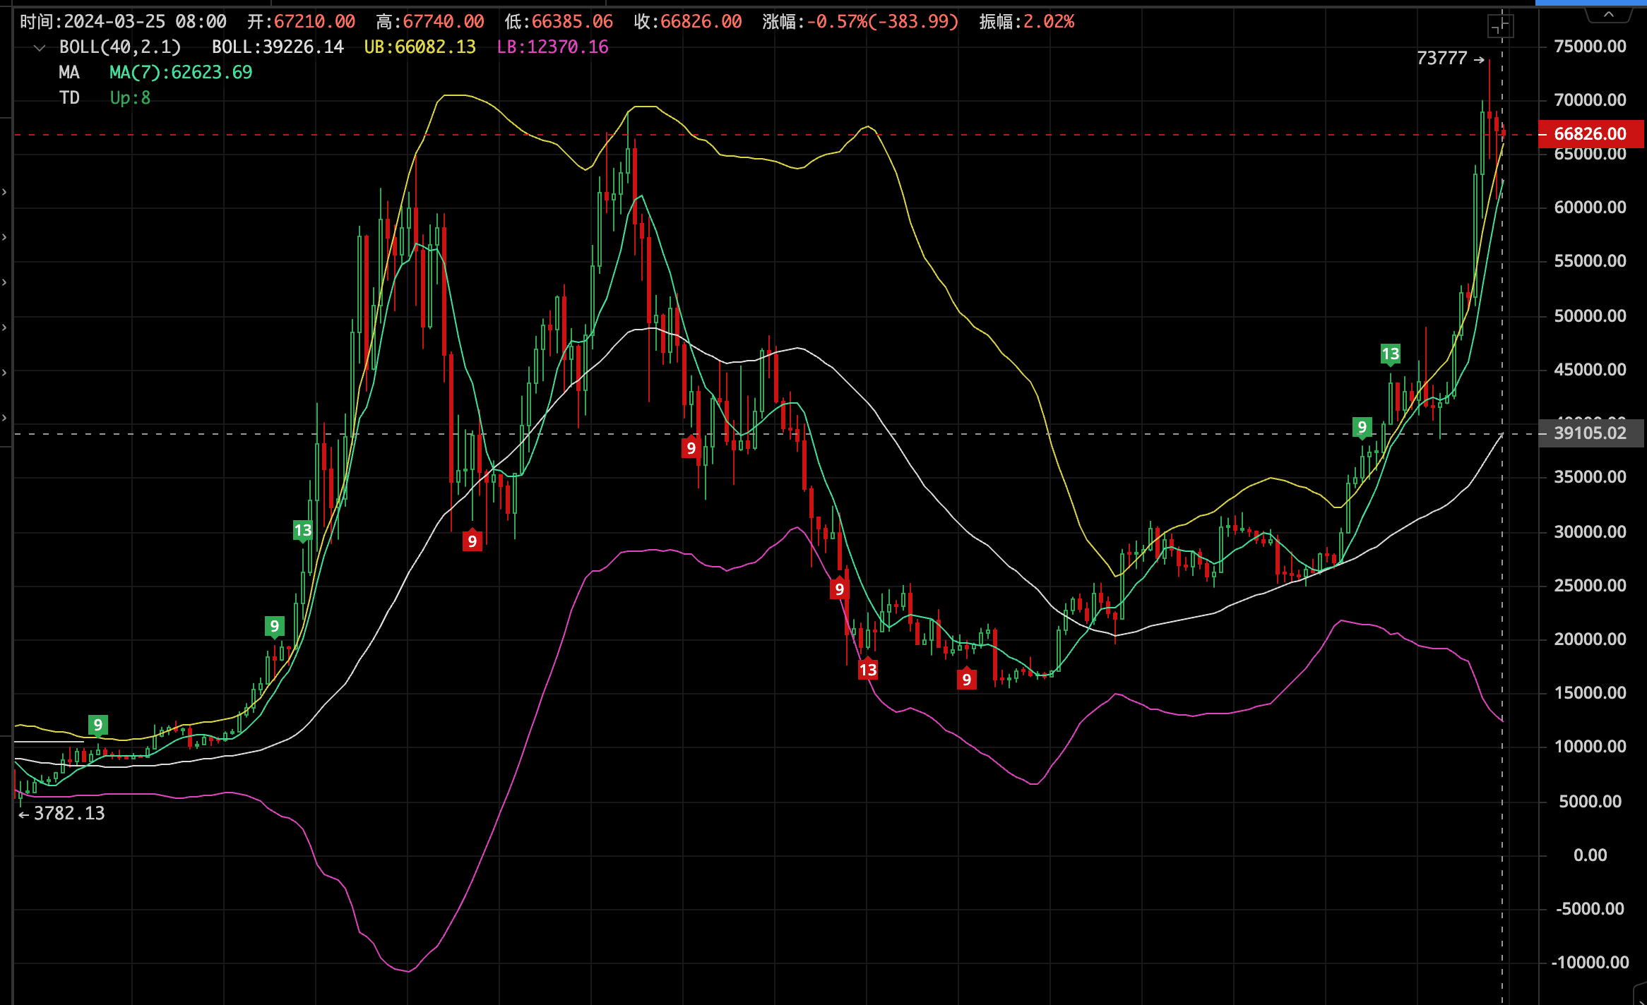The width and height of the screenshot is (1647, 1005).
Task: Click the 3782.13 lowest price label
Action: [69, 814]
